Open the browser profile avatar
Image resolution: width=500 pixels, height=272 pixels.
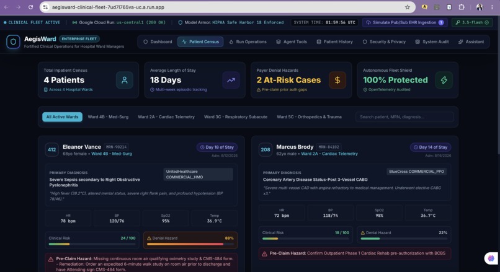click(x=480, y=7)
